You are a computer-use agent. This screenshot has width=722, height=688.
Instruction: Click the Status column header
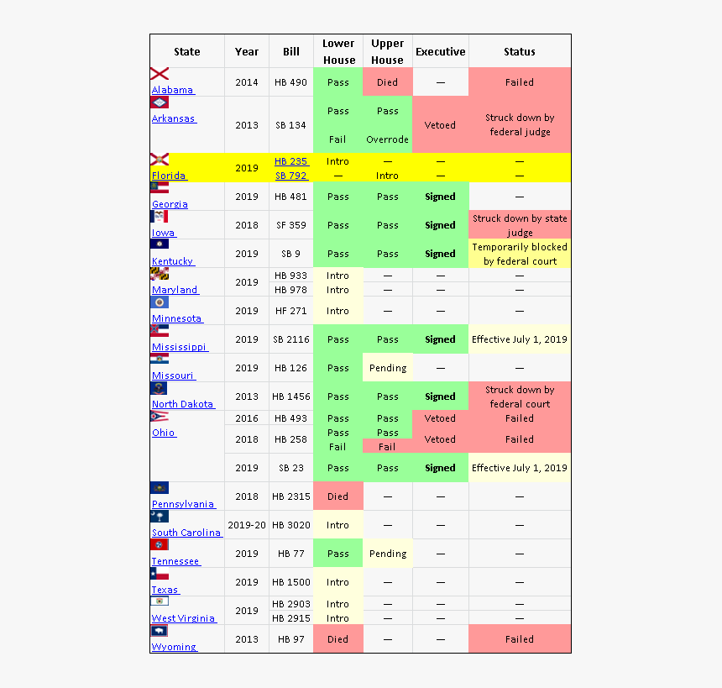[x=520, y=51]
